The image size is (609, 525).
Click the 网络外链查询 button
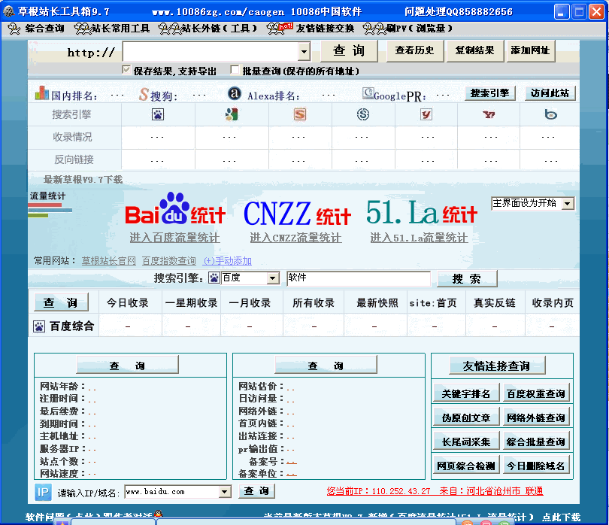click(x=536, y=417)
